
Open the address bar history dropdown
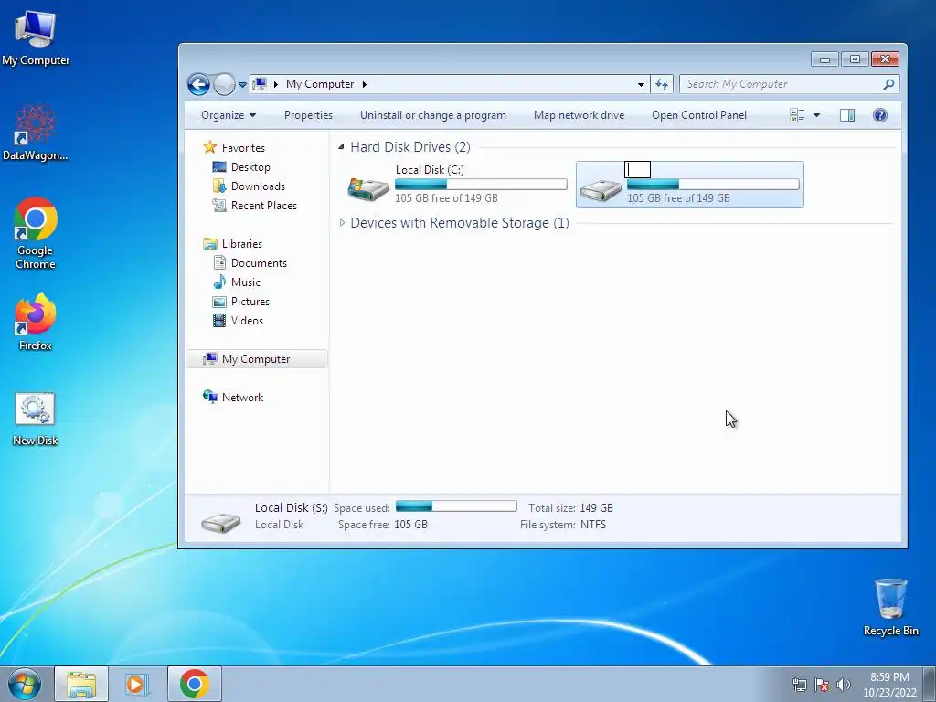point(641,84)
